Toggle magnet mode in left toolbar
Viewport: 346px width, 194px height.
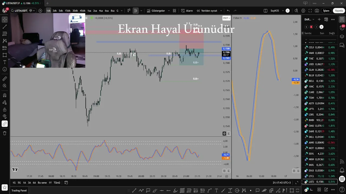pos(5,95)
